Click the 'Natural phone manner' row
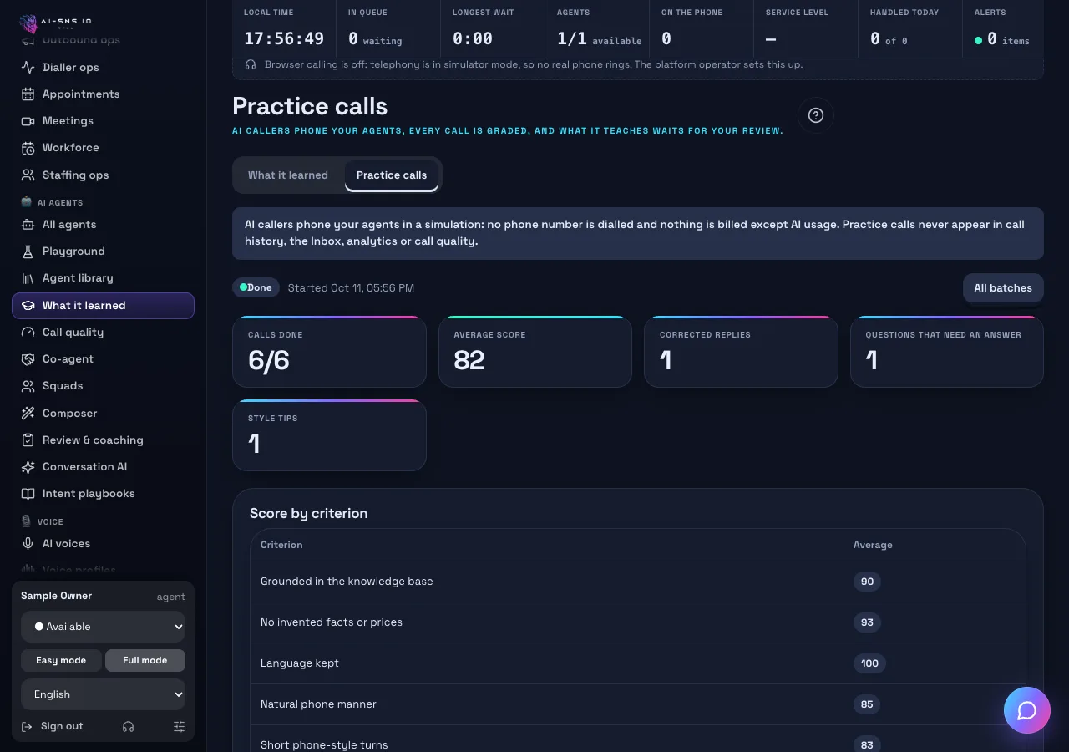1069x752 pixels. [x=638, y=704]
